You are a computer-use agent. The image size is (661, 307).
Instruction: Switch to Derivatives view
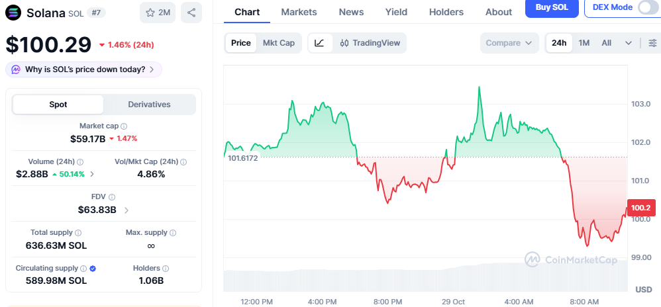point(149,105)
